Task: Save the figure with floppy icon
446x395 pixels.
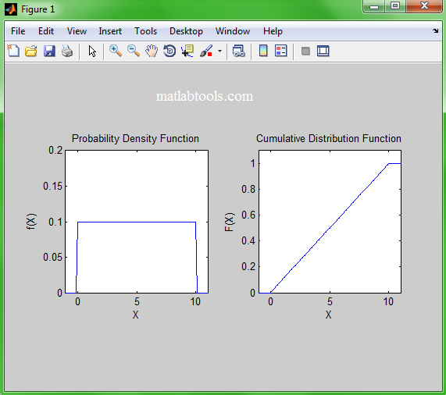Action: click(x=49, y=52)
